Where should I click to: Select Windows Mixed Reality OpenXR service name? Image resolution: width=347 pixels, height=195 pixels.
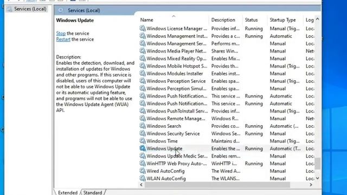[176, 58]
